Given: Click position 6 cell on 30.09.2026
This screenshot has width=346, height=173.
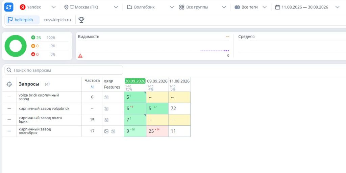Looking at the screenshot, I should tap(135, 108).
